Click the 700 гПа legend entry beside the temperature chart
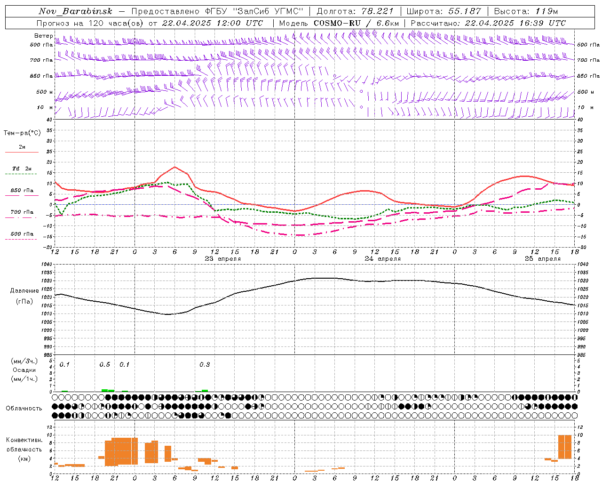The height and width of the screenshot is (482, 602). pyautogui.click(x=22, y=212)
